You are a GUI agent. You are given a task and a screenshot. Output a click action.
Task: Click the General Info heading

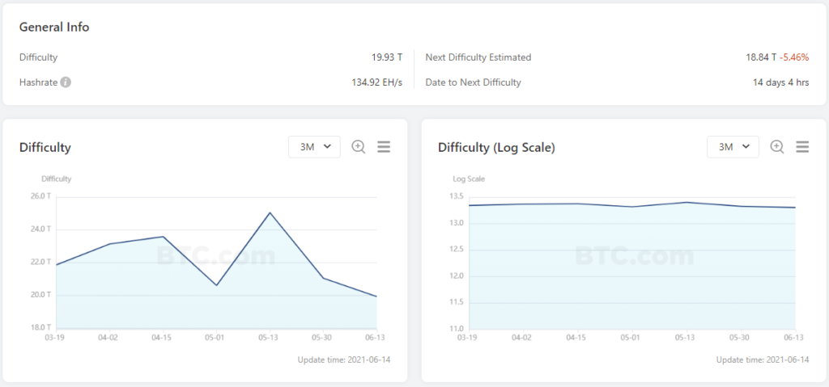tap(54, 27)
